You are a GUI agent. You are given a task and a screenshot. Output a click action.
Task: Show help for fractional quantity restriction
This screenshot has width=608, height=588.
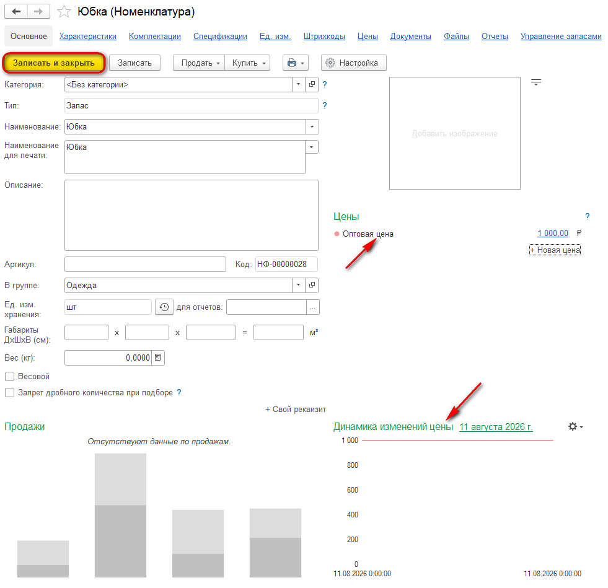(178, 392)
